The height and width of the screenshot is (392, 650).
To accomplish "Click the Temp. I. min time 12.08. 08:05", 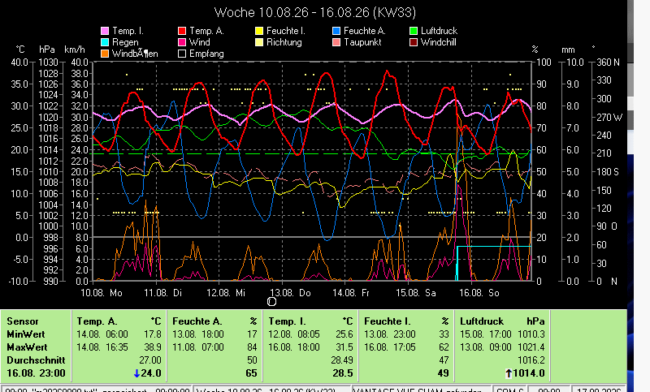I will coord(294,334).
